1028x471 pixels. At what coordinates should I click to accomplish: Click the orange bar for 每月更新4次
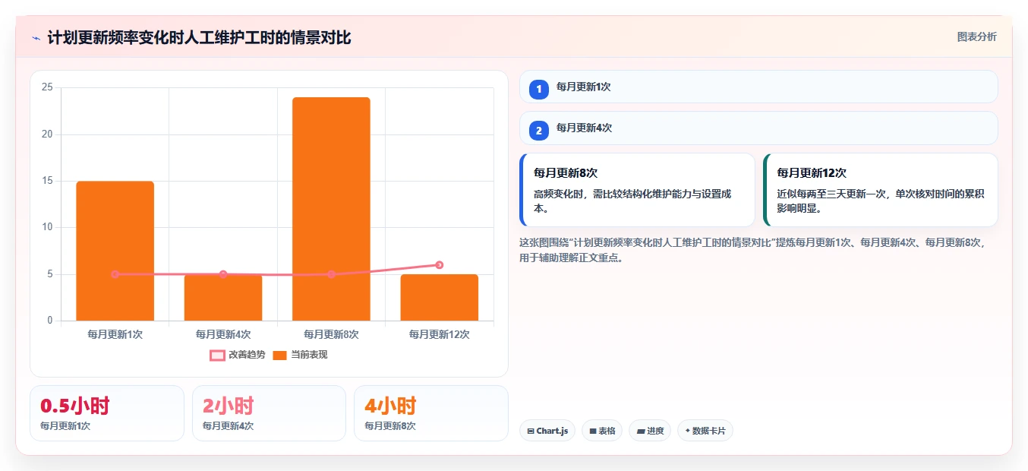tap(223, 297)
